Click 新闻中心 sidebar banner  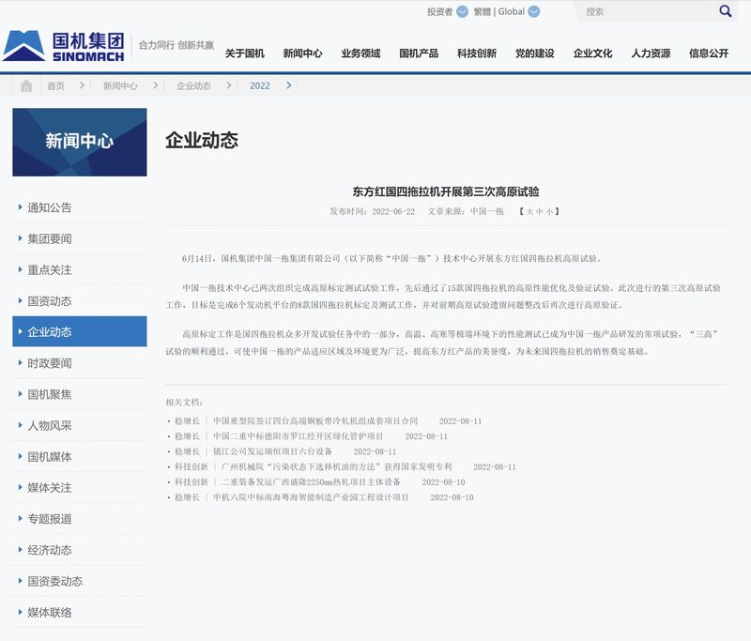pyautogui.click(x=80, y=142)
